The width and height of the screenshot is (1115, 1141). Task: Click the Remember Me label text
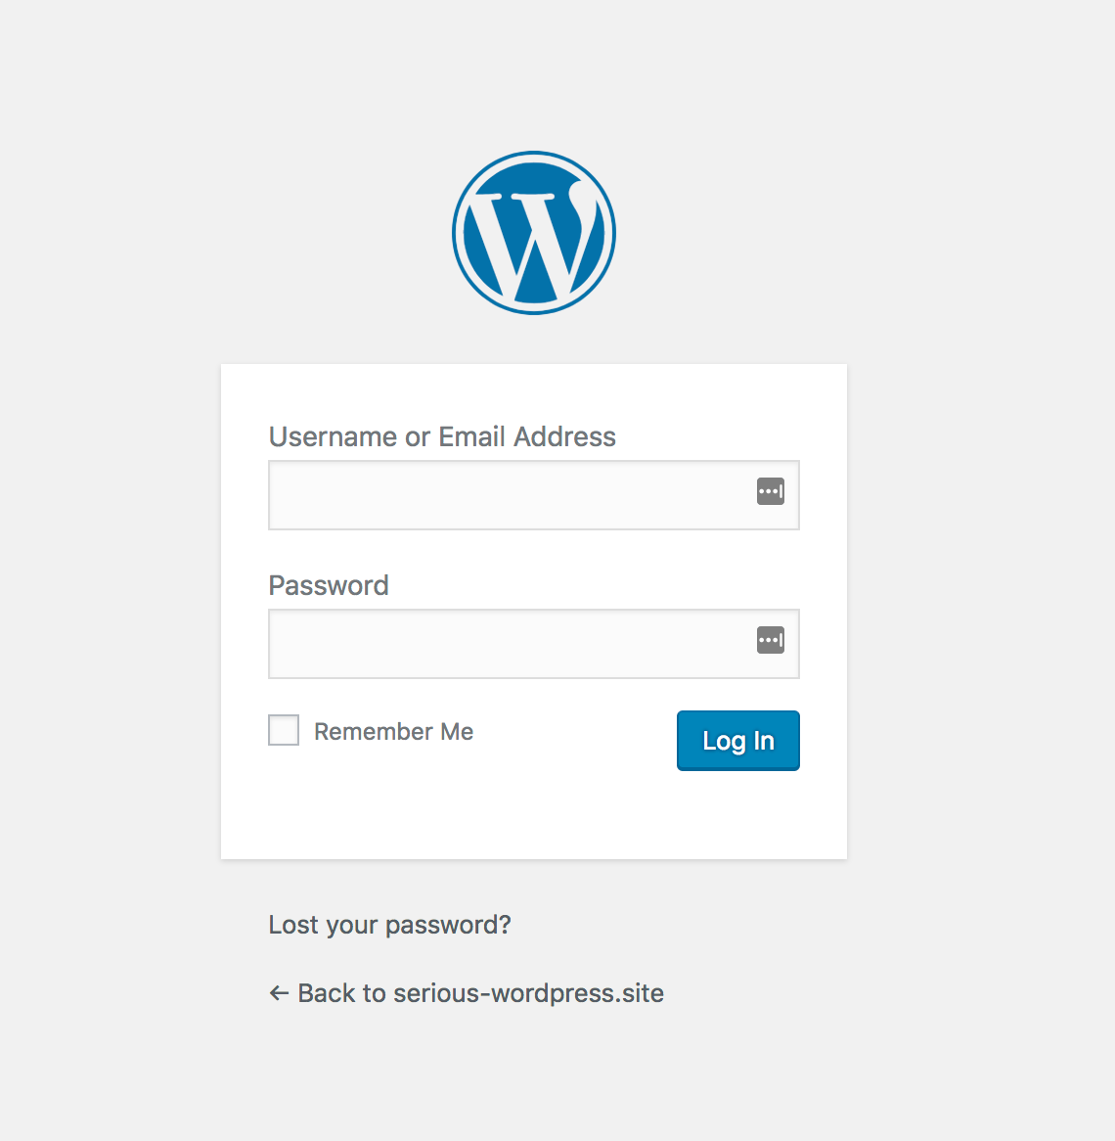pyautogui.click(x=393, y=731)
